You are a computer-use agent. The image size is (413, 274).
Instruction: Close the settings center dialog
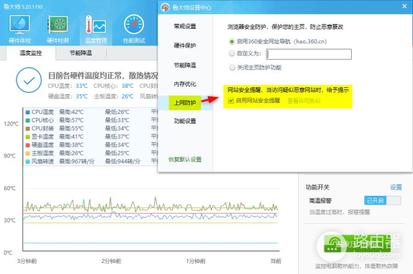click(405, 6)
